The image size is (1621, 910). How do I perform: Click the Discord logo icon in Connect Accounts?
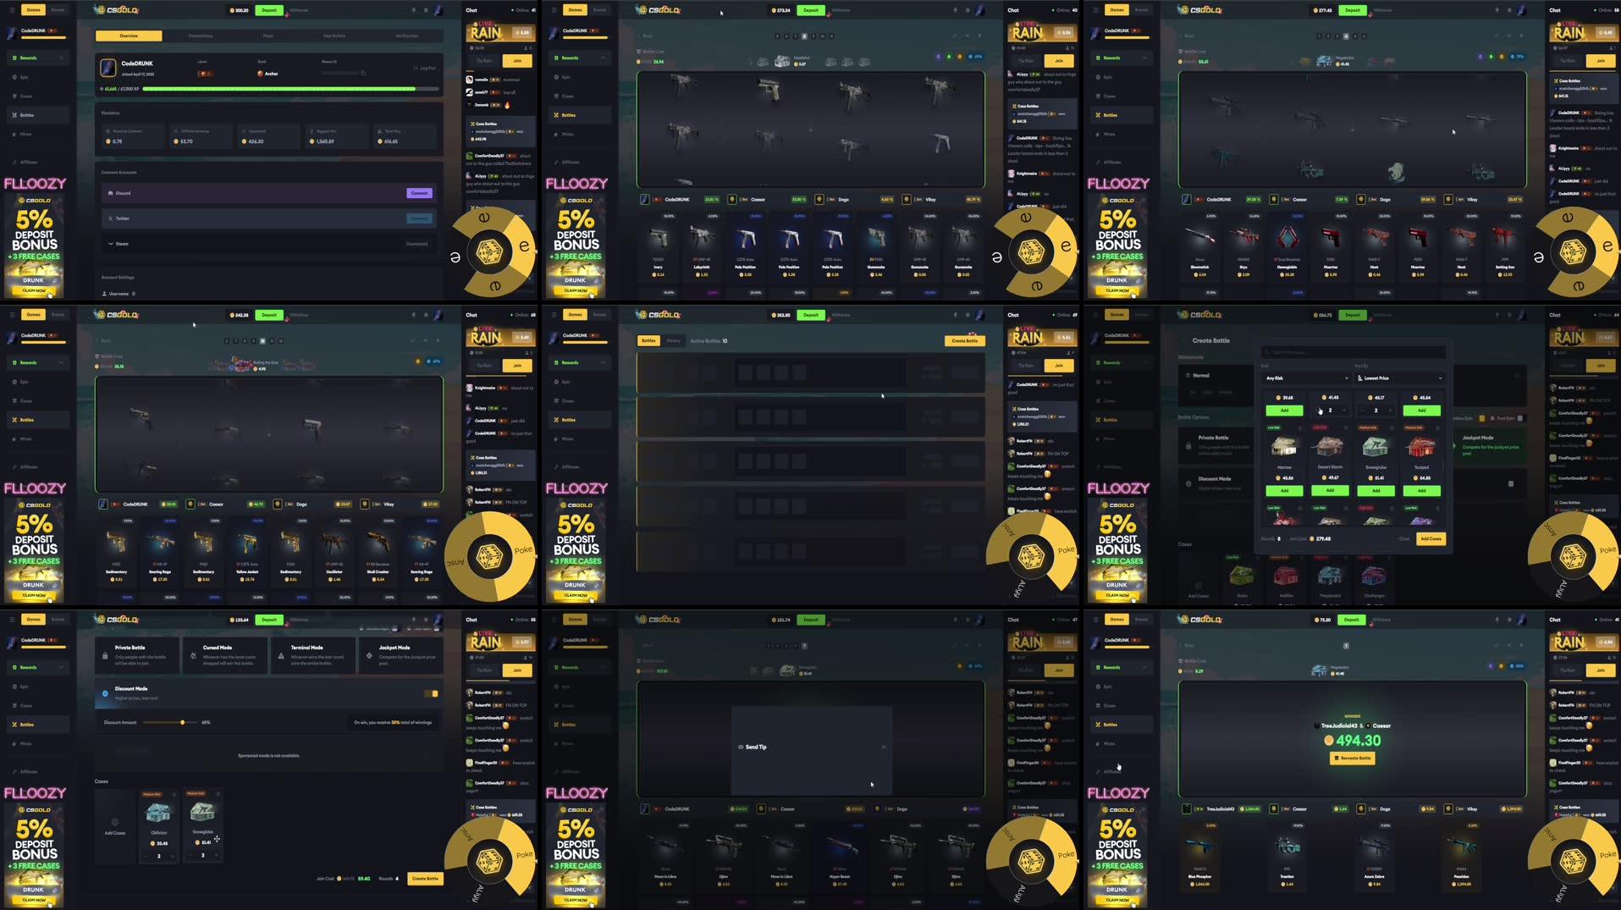(x=111, y=193)
